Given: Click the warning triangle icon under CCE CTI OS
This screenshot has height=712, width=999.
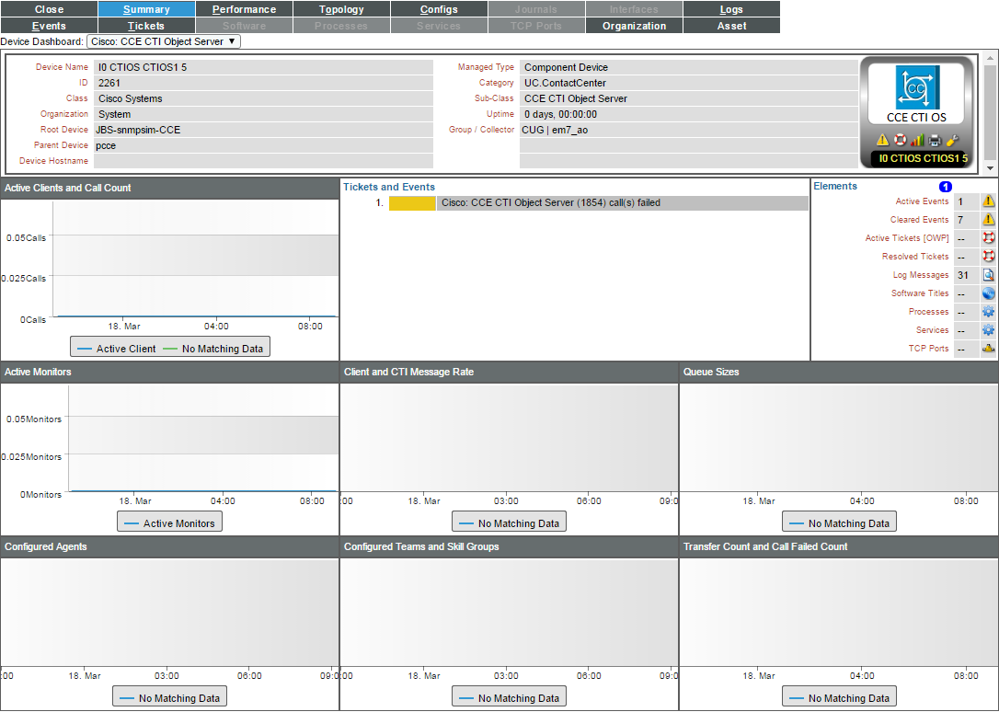Looking at the screenshot, I should click(x=882, y=140).
